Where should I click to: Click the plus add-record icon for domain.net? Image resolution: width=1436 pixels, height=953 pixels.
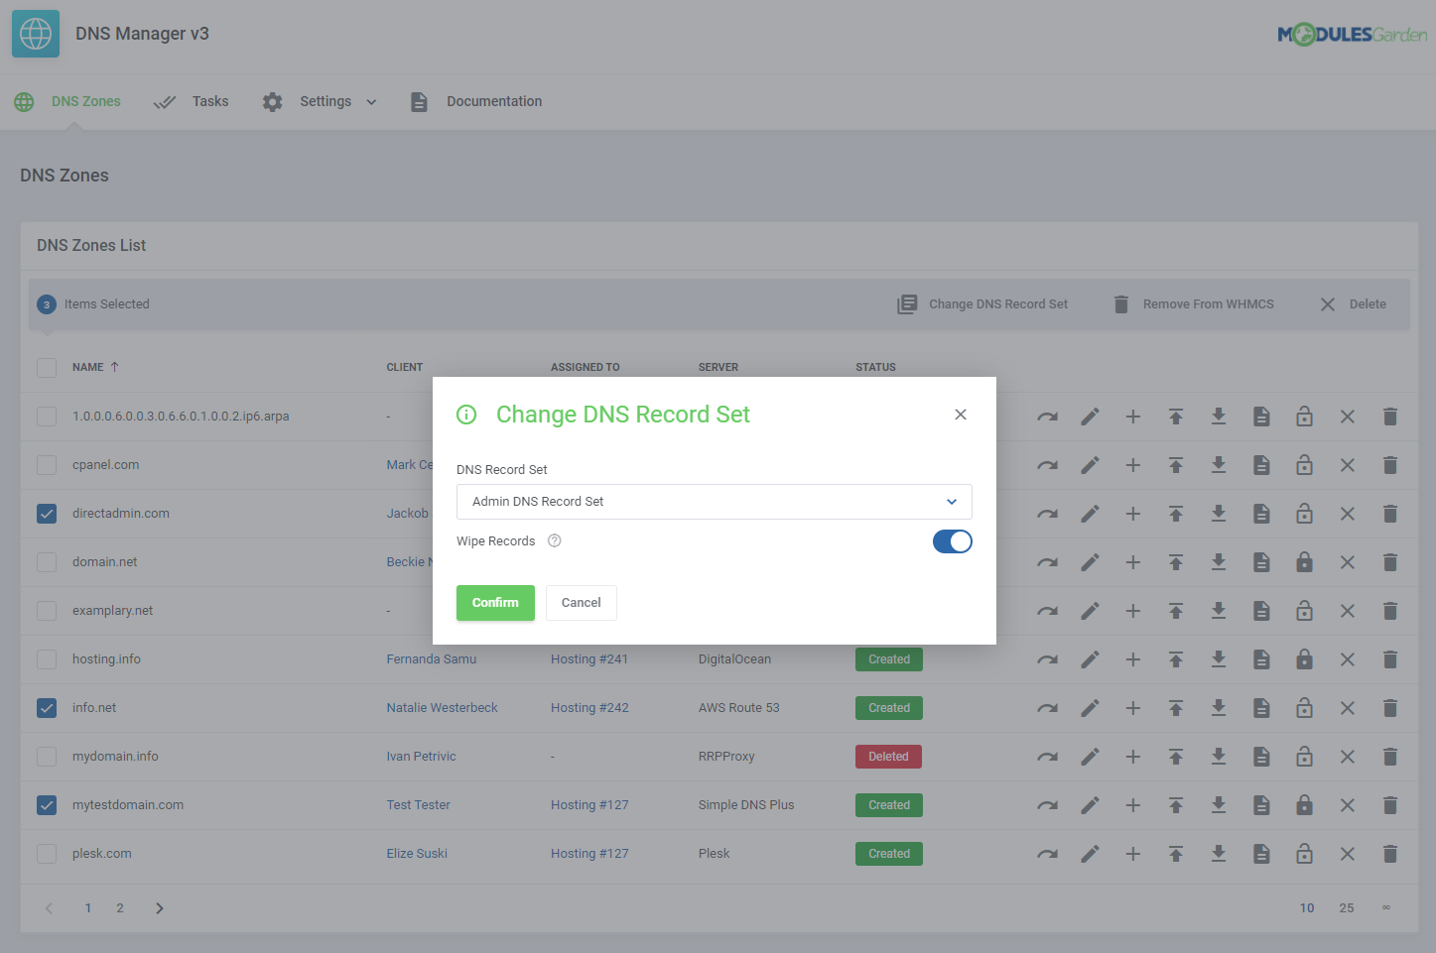(x=1132, y=562)
